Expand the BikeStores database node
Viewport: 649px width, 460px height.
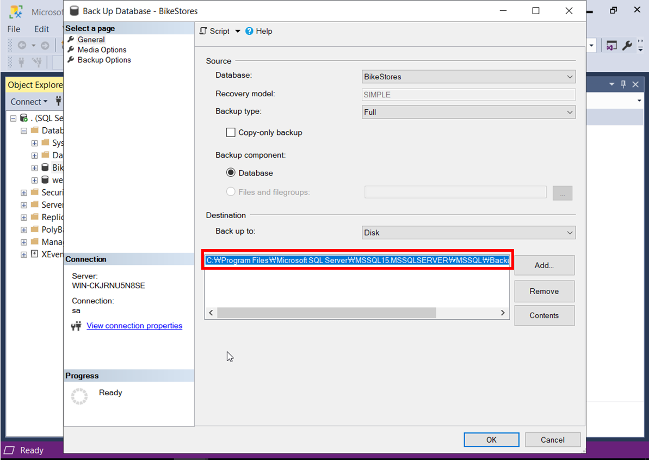pos(35,168)
